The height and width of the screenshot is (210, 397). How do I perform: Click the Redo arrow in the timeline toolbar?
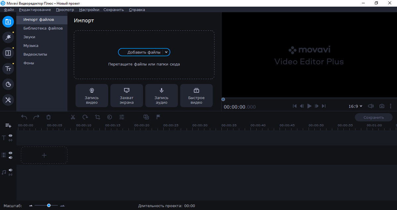tap(36, 117)
